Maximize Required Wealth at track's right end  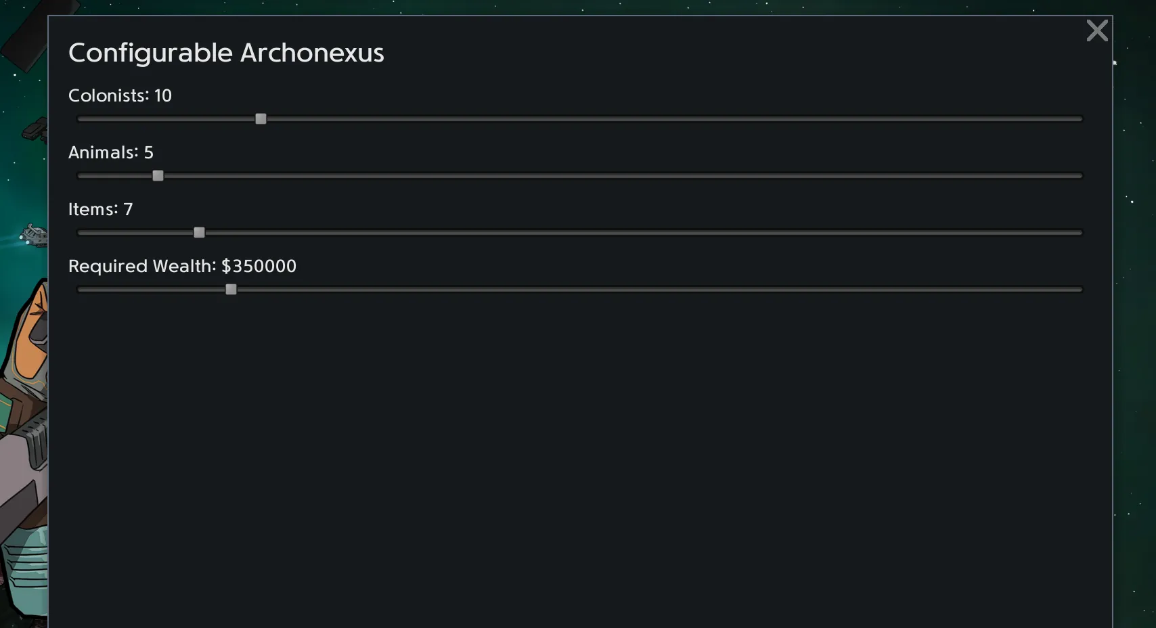pos(1080,290)
